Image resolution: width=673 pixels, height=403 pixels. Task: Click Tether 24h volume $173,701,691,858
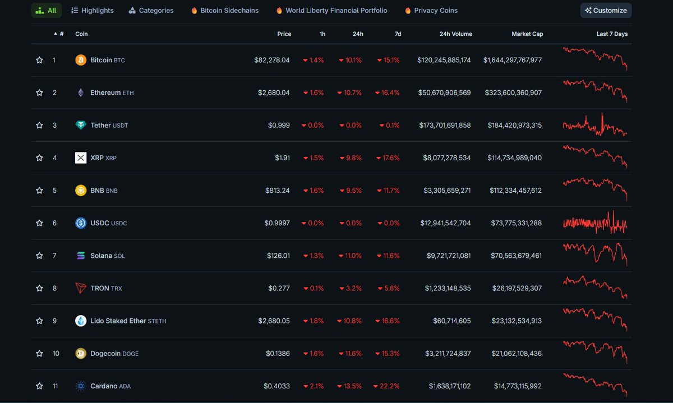(445, 125)
